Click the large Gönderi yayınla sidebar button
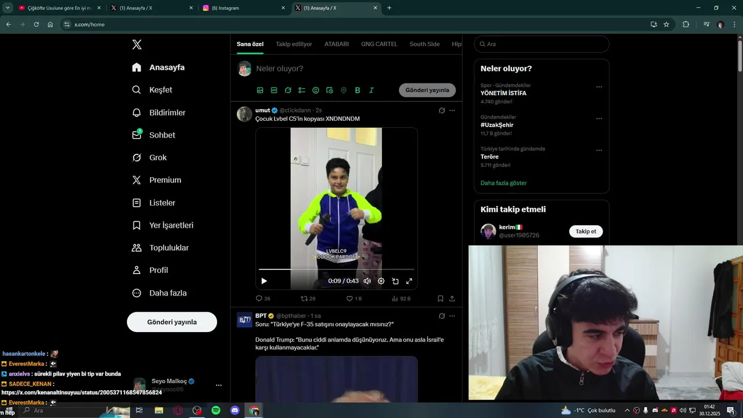743x418 pixels. click(x=172, y=322)
